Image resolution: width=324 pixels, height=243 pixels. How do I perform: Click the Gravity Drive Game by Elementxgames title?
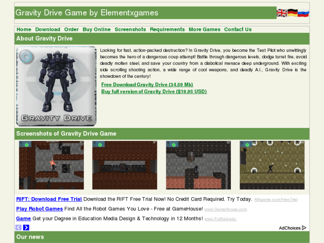point(87,13)
